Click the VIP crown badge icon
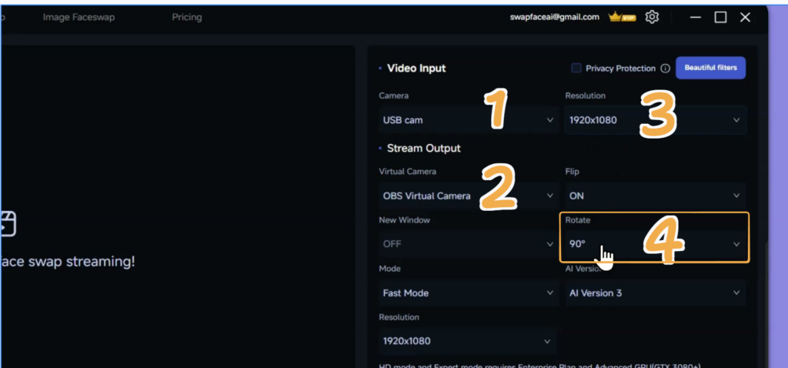Image resolution: width=788 pixels, height=368 pixels. pyautogui.click(x=620, y=17)
